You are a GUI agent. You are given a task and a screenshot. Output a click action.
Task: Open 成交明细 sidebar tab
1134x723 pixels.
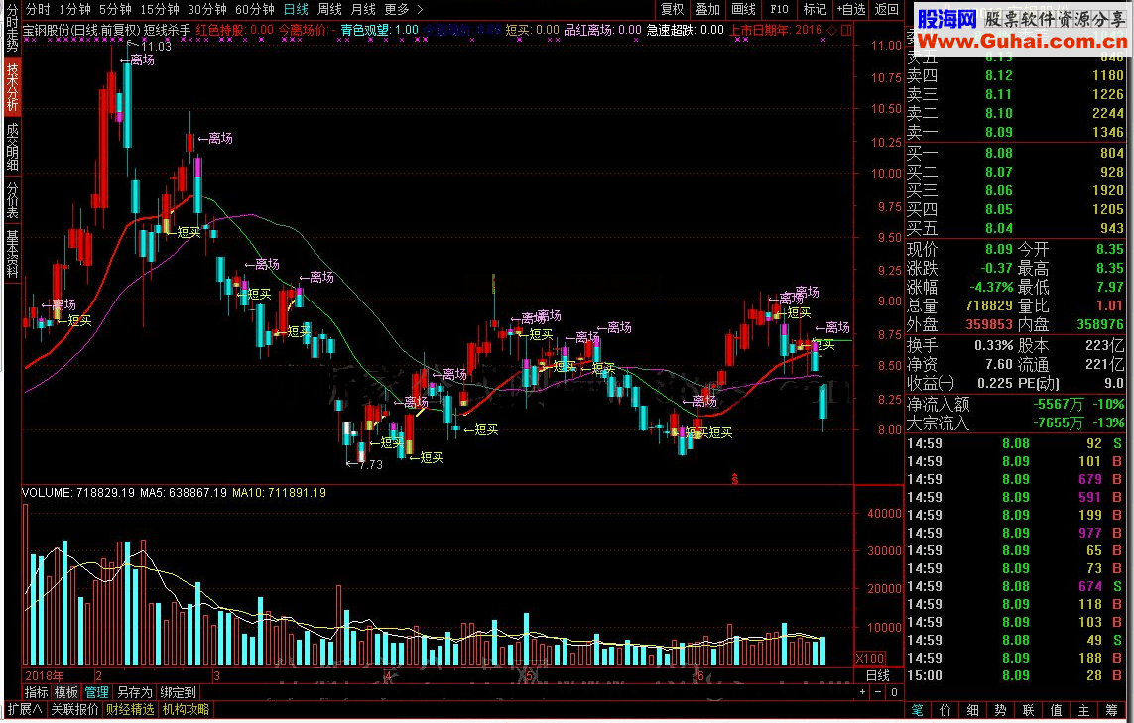click(x=12, y=147)
